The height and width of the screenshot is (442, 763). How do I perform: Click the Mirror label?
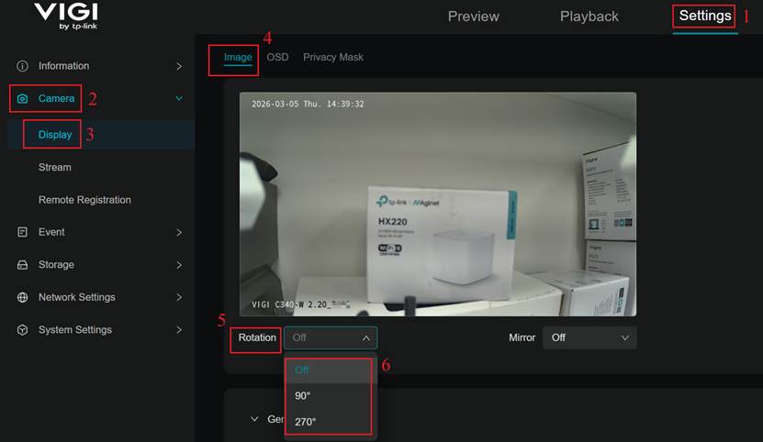(522, 337)
